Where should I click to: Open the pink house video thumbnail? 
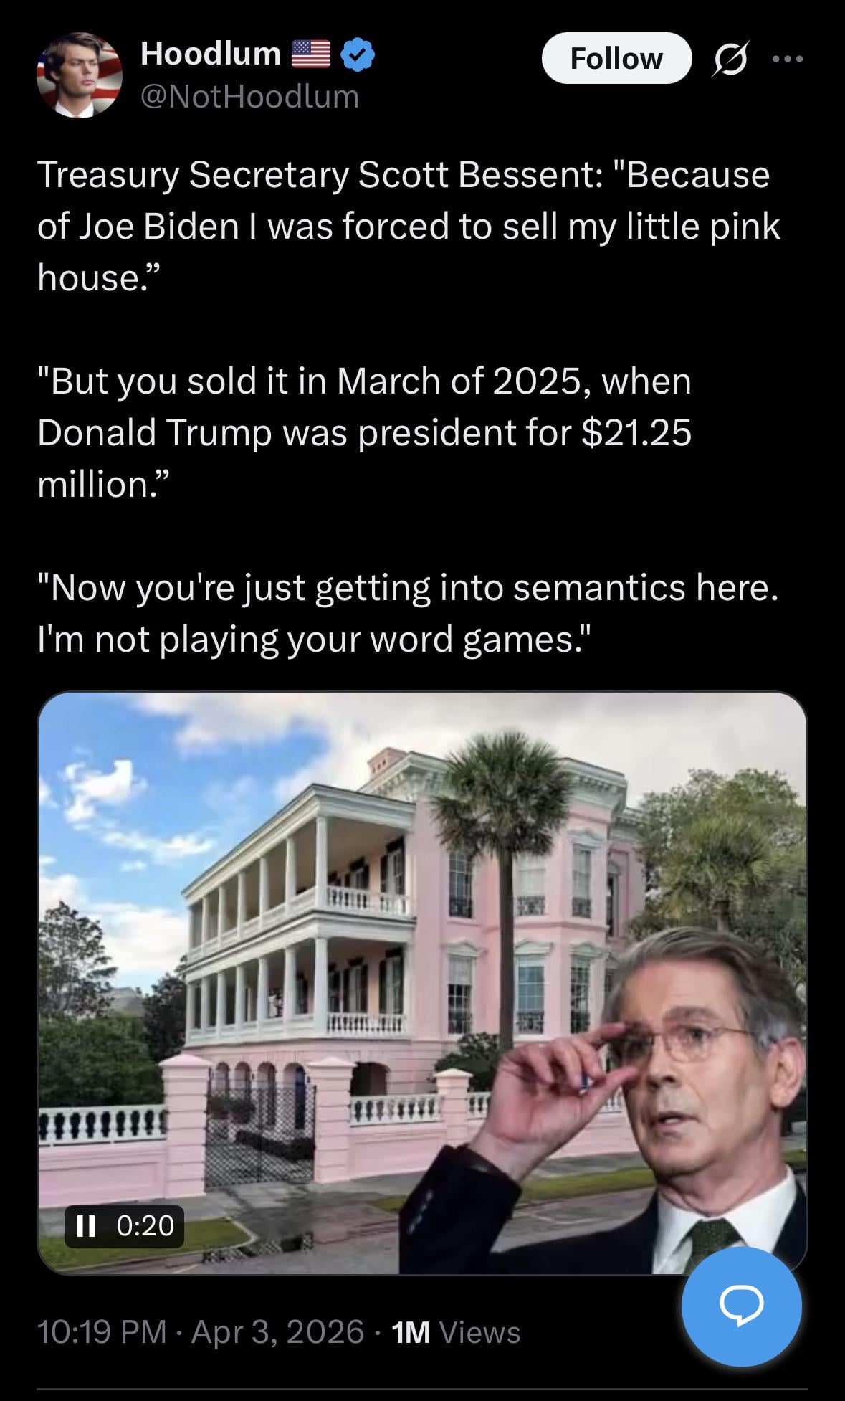pos(422,982)
